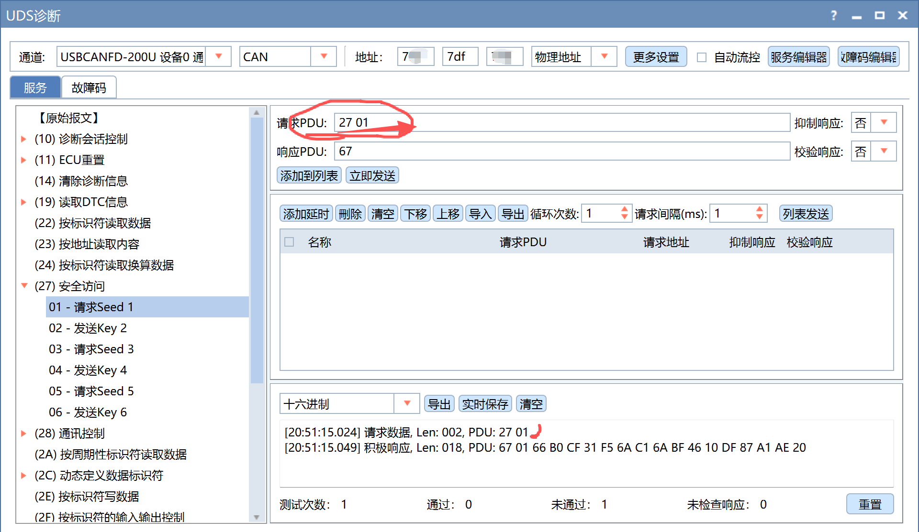The height and width of the screenshot is (532, 919).
Task: Click the 重置 button
Action: coord(870,504)
